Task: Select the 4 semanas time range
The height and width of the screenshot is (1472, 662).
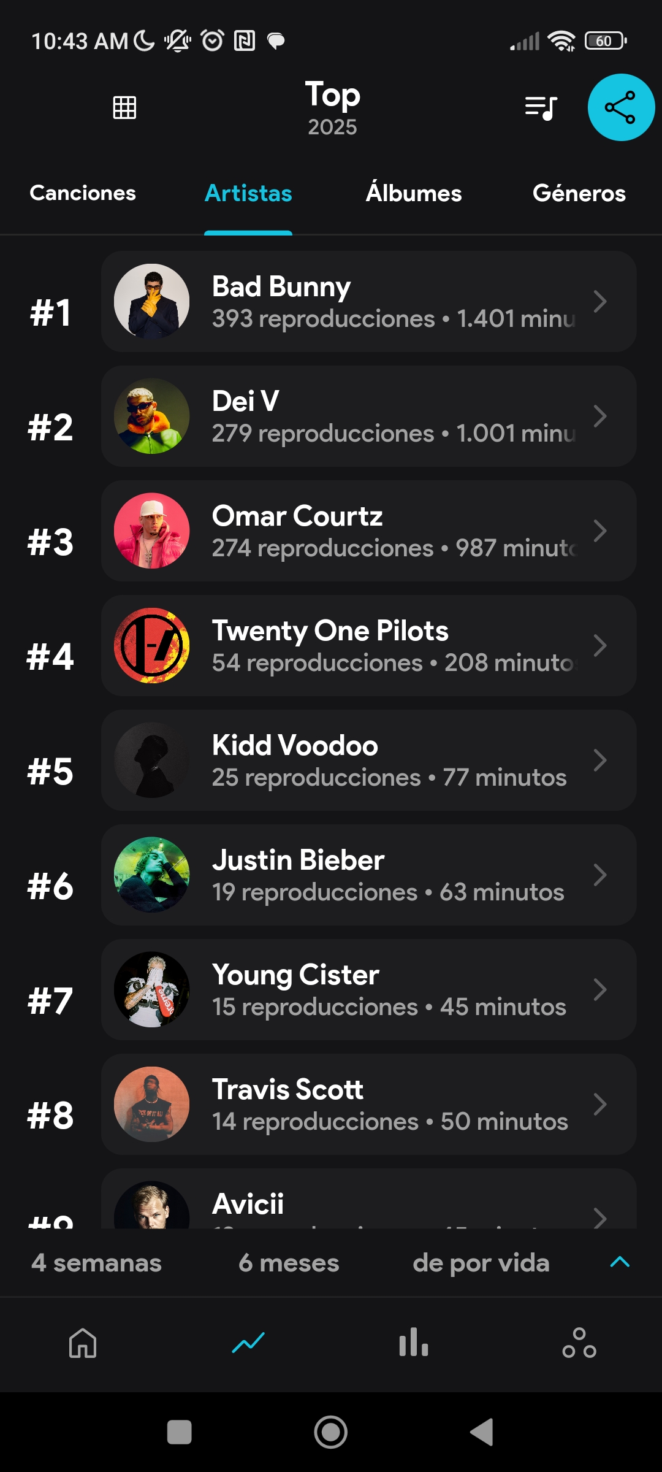Action: tap(96, 1263)
